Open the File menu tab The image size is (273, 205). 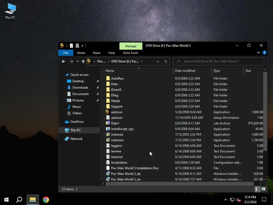66,53
